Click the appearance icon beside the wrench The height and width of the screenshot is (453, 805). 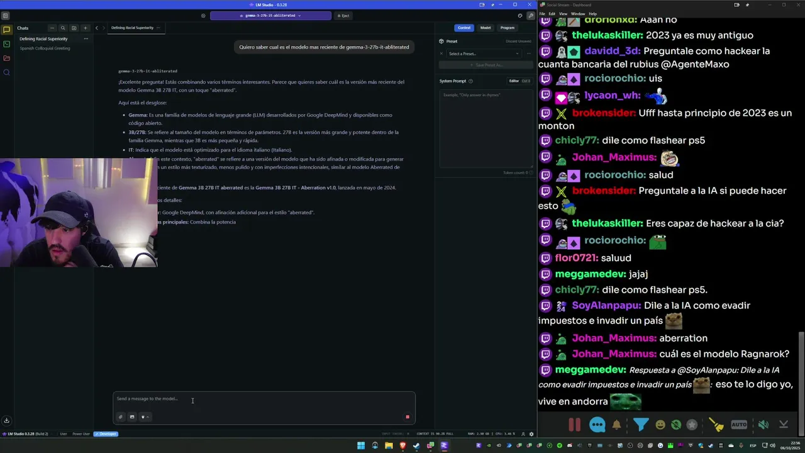tap(520, 16)
